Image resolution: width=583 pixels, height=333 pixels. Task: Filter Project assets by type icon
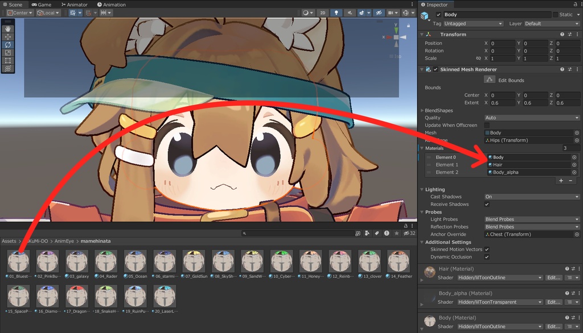367,233
